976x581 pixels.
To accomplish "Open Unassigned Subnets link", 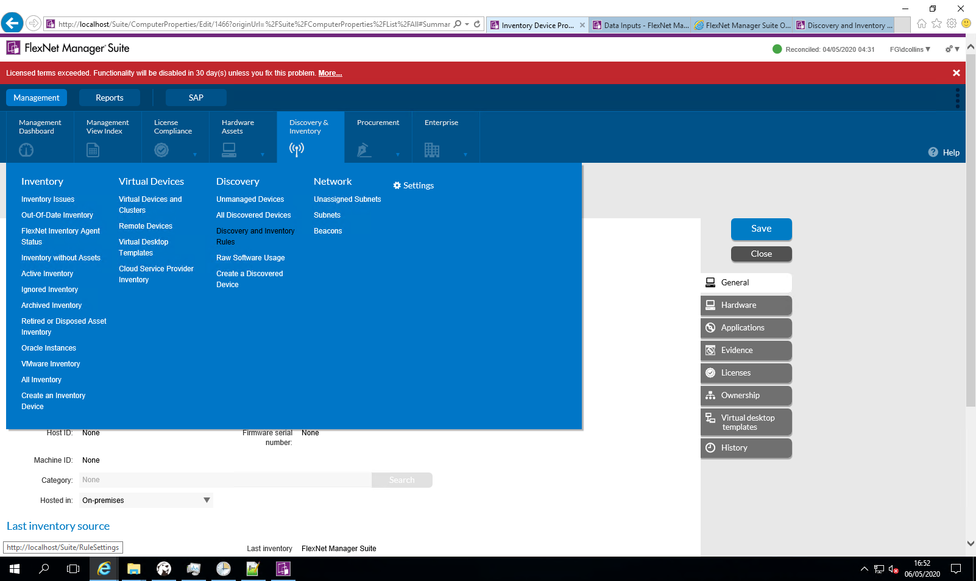I will point(347,199).
